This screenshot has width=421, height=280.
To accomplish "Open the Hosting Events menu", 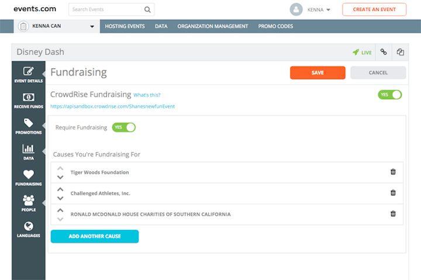I will [125, 26].
